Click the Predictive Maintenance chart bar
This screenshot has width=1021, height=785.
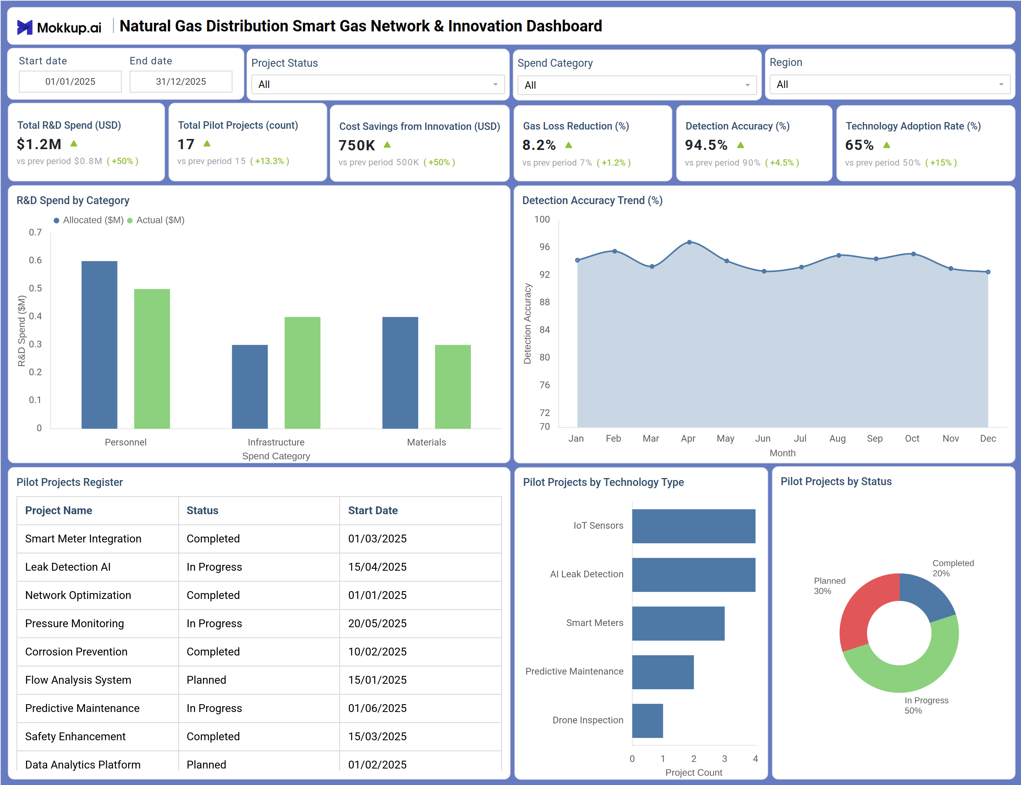663,672
